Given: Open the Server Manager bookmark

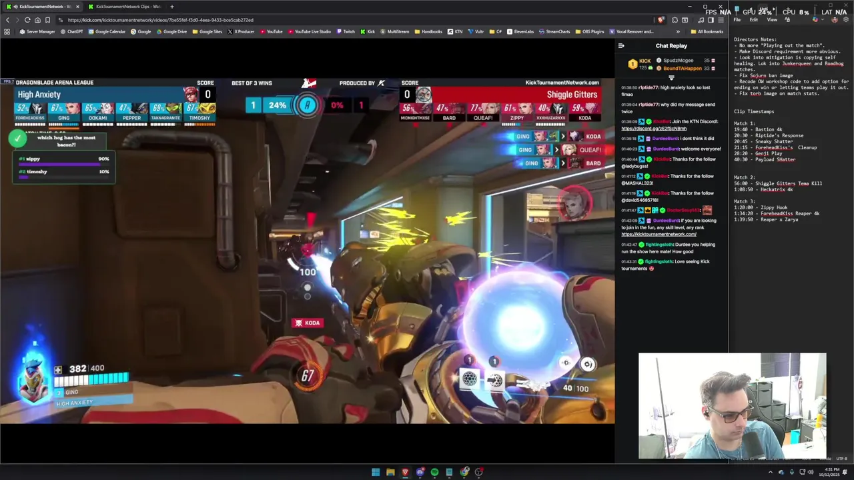Looking at the screenshot, I should [x=37, y=31].
